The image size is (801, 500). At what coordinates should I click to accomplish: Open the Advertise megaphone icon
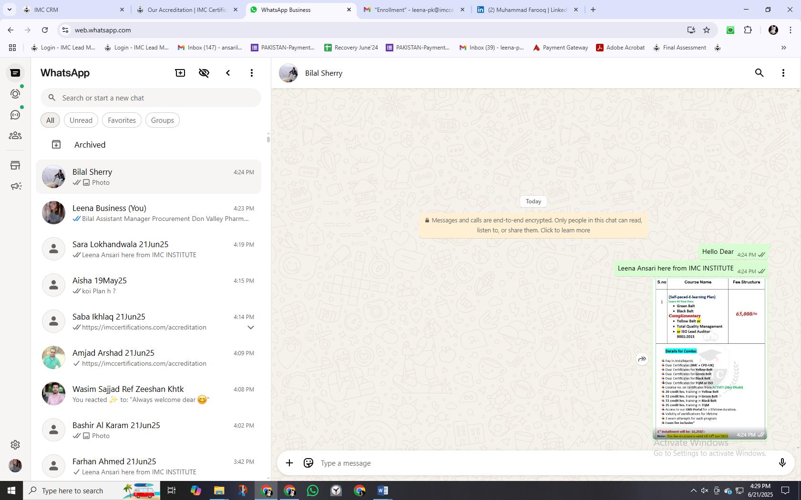pos(15,186)
